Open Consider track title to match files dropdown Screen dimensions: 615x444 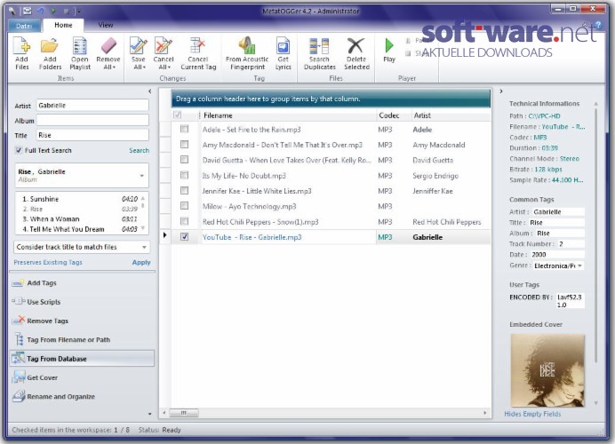click(x=144, y=247)
